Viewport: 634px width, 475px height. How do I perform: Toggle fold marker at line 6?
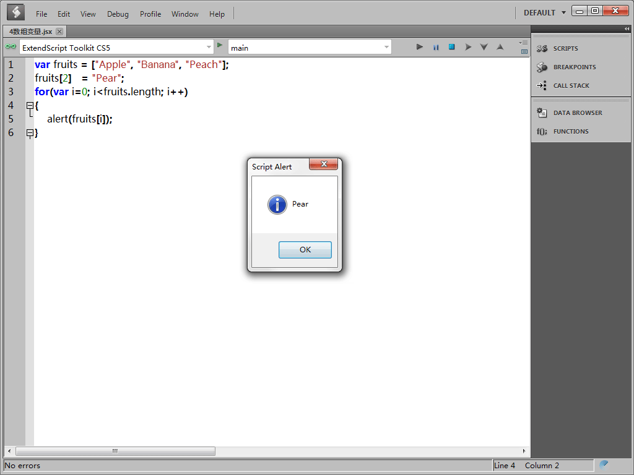[x=30, y=132]
